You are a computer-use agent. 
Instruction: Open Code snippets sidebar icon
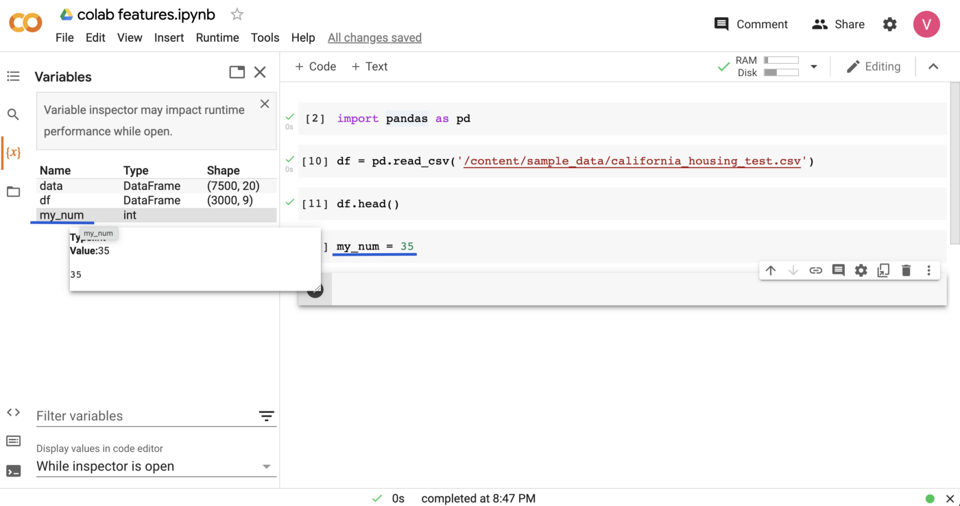(13, 412)
